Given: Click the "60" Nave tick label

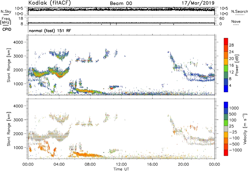Looking at the screenshot, I should [x=222, y=19].
